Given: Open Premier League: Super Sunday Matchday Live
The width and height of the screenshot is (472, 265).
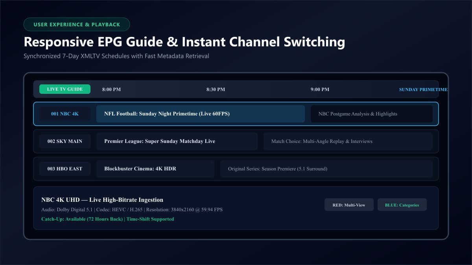Looking at the screenshot, I should 177,141.
